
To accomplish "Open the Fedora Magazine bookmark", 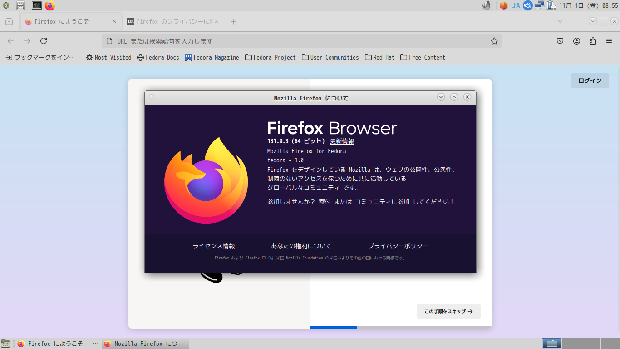I will coord(212,57).
